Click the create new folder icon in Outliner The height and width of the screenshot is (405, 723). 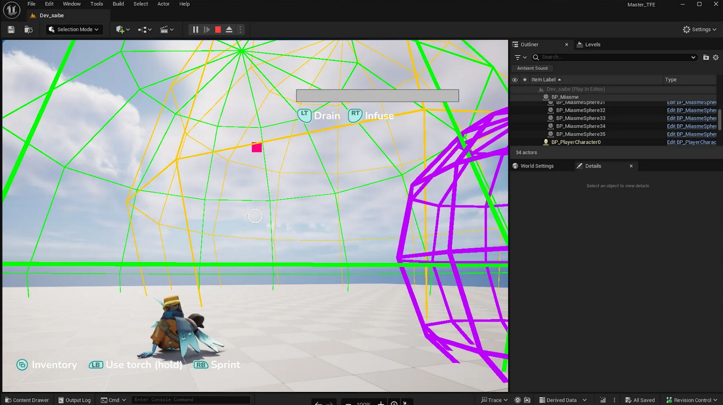coord(706,57)
